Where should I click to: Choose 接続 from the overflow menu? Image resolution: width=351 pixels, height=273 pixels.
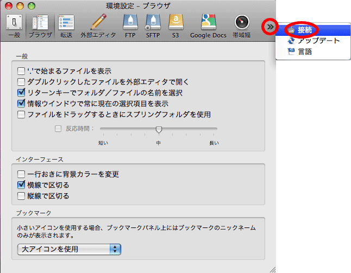pos(313,30)
